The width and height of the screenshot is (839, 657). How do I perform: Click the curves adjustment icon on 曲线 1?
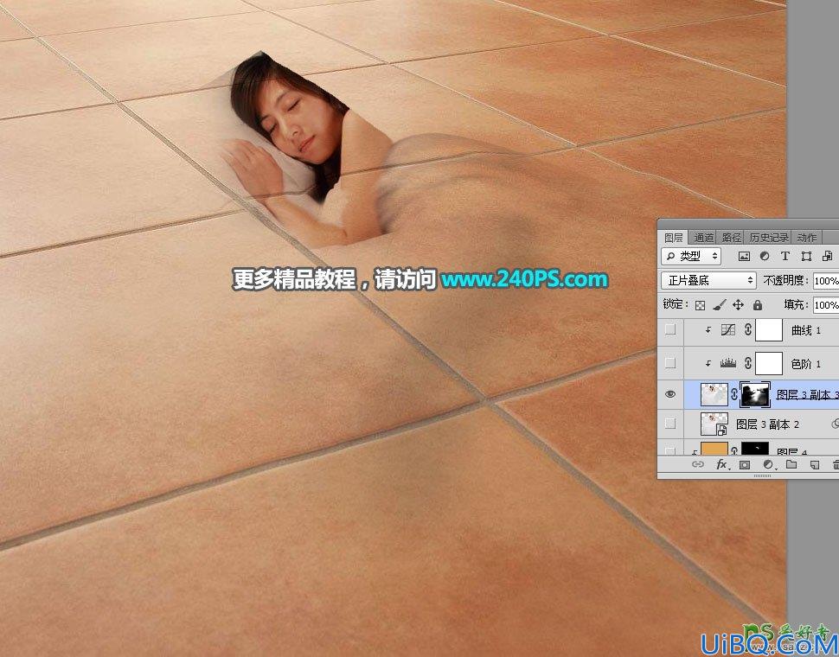(727, 330)
